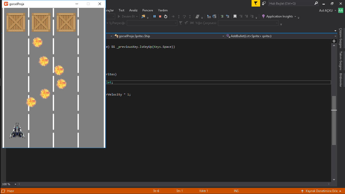This screenshot has width=345, height=194.
Task: Click the Devam Et continue button
Action: (x=126, y=16)
